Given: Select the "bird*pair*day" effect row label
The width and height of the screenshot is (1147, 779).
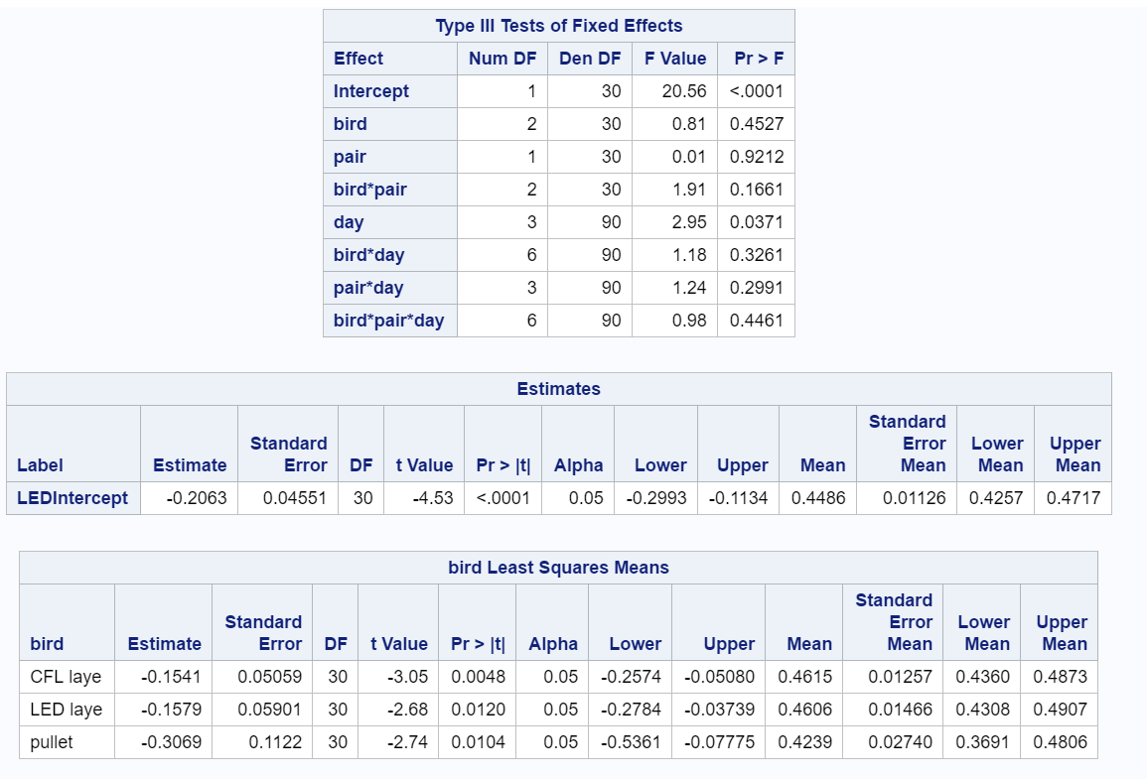Looking at the screenshot, I should (x=388, y=321).
